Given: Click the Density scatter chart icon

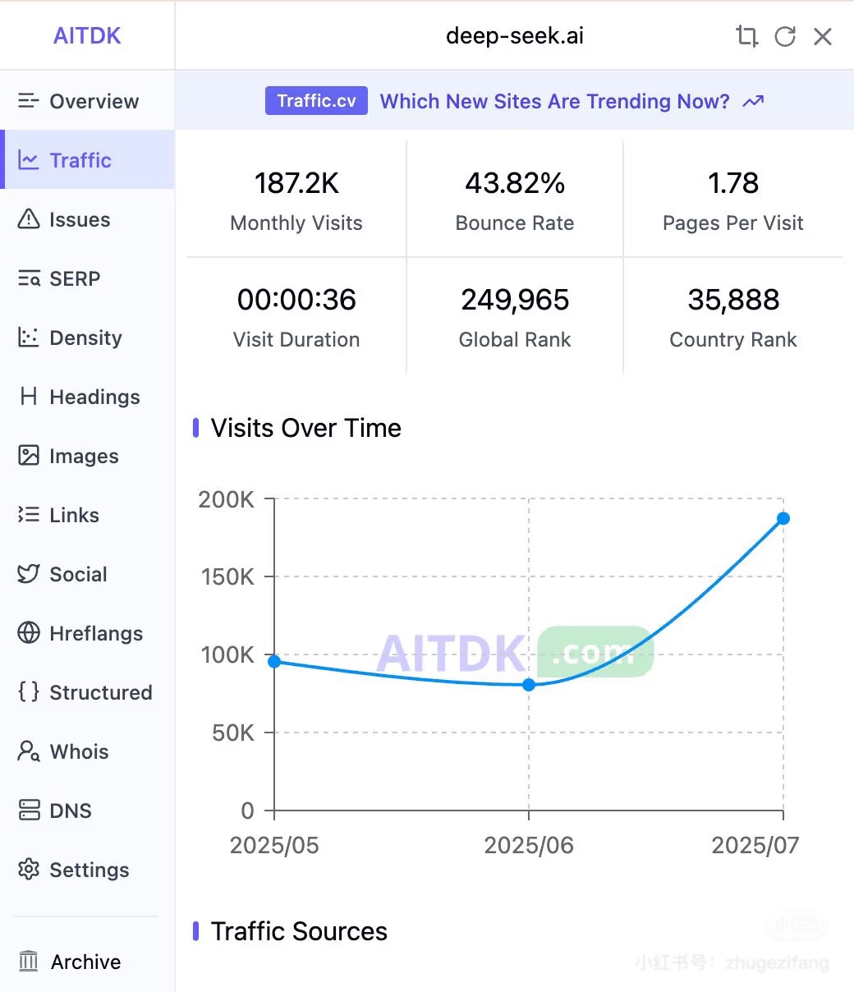Looking at the screenshot, I should coord(29,338).
